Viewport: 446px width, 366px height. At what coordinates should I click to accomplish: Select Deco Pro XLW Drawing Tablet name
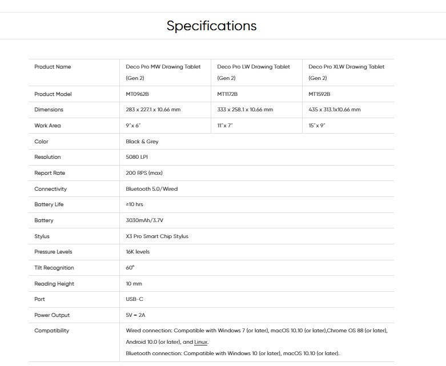pyautogui.click(x=347, y=73)
